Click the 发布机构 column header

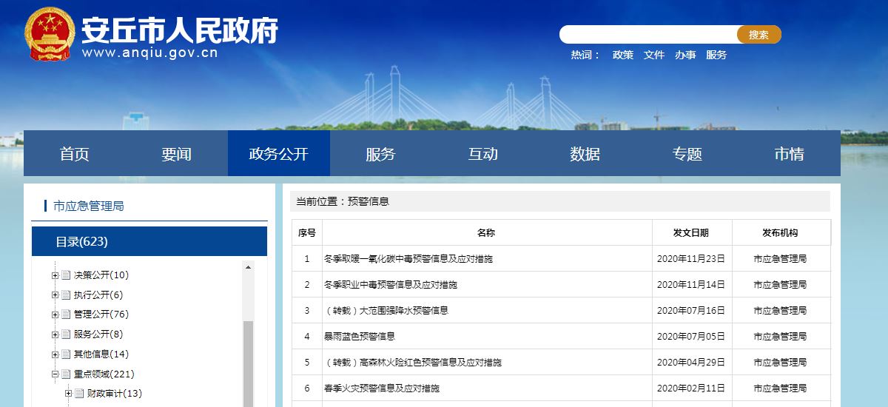tap(780, 233)
